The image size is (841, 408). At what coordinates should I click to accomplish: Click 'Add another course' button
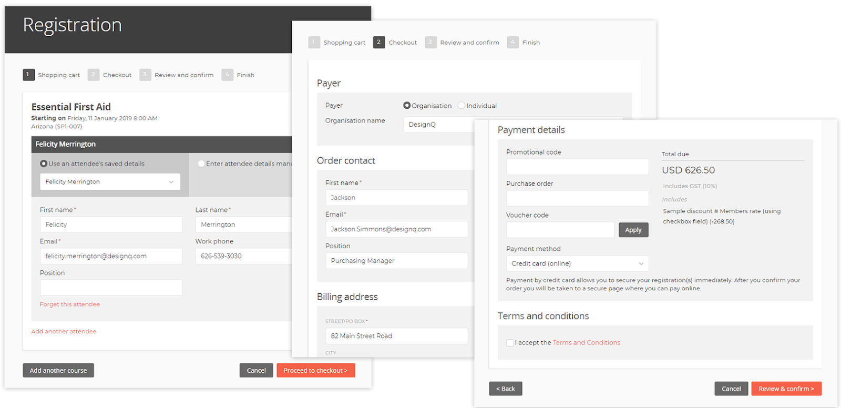pos(58,370)
